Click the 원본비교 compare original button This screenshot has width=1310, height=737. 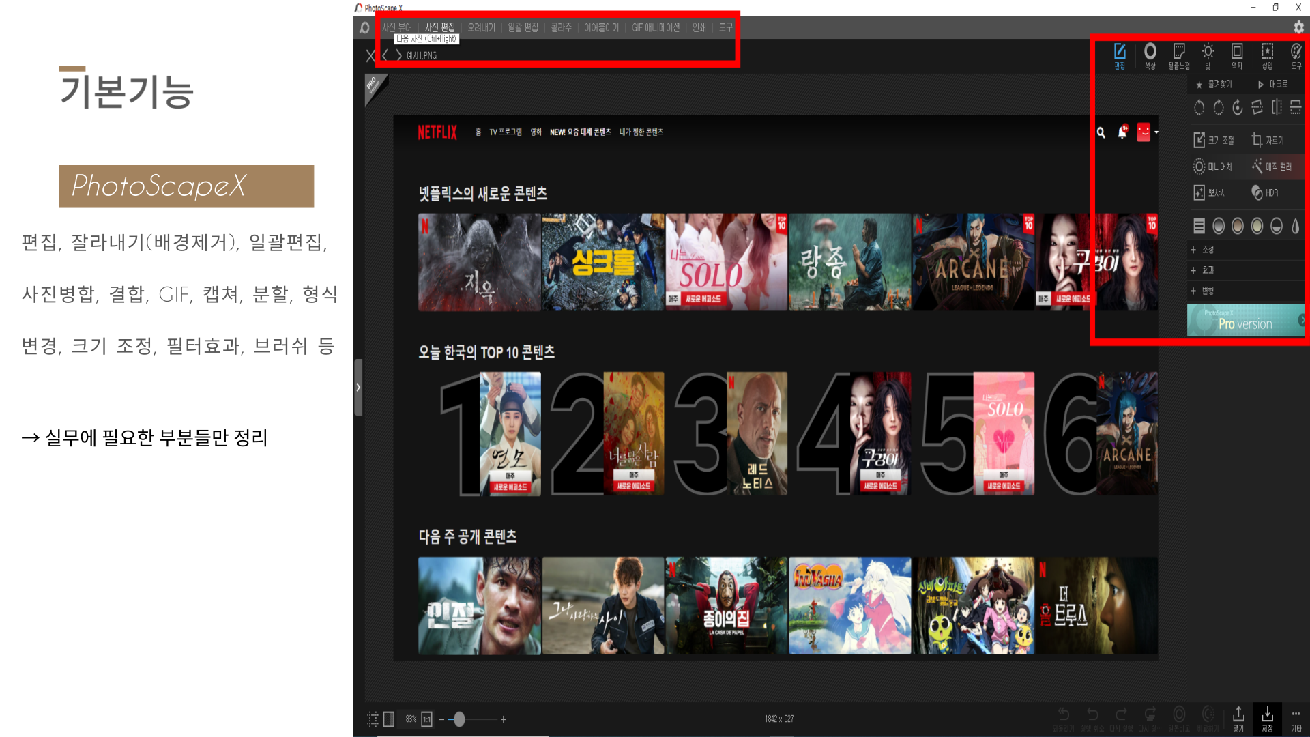[1179, 719]
